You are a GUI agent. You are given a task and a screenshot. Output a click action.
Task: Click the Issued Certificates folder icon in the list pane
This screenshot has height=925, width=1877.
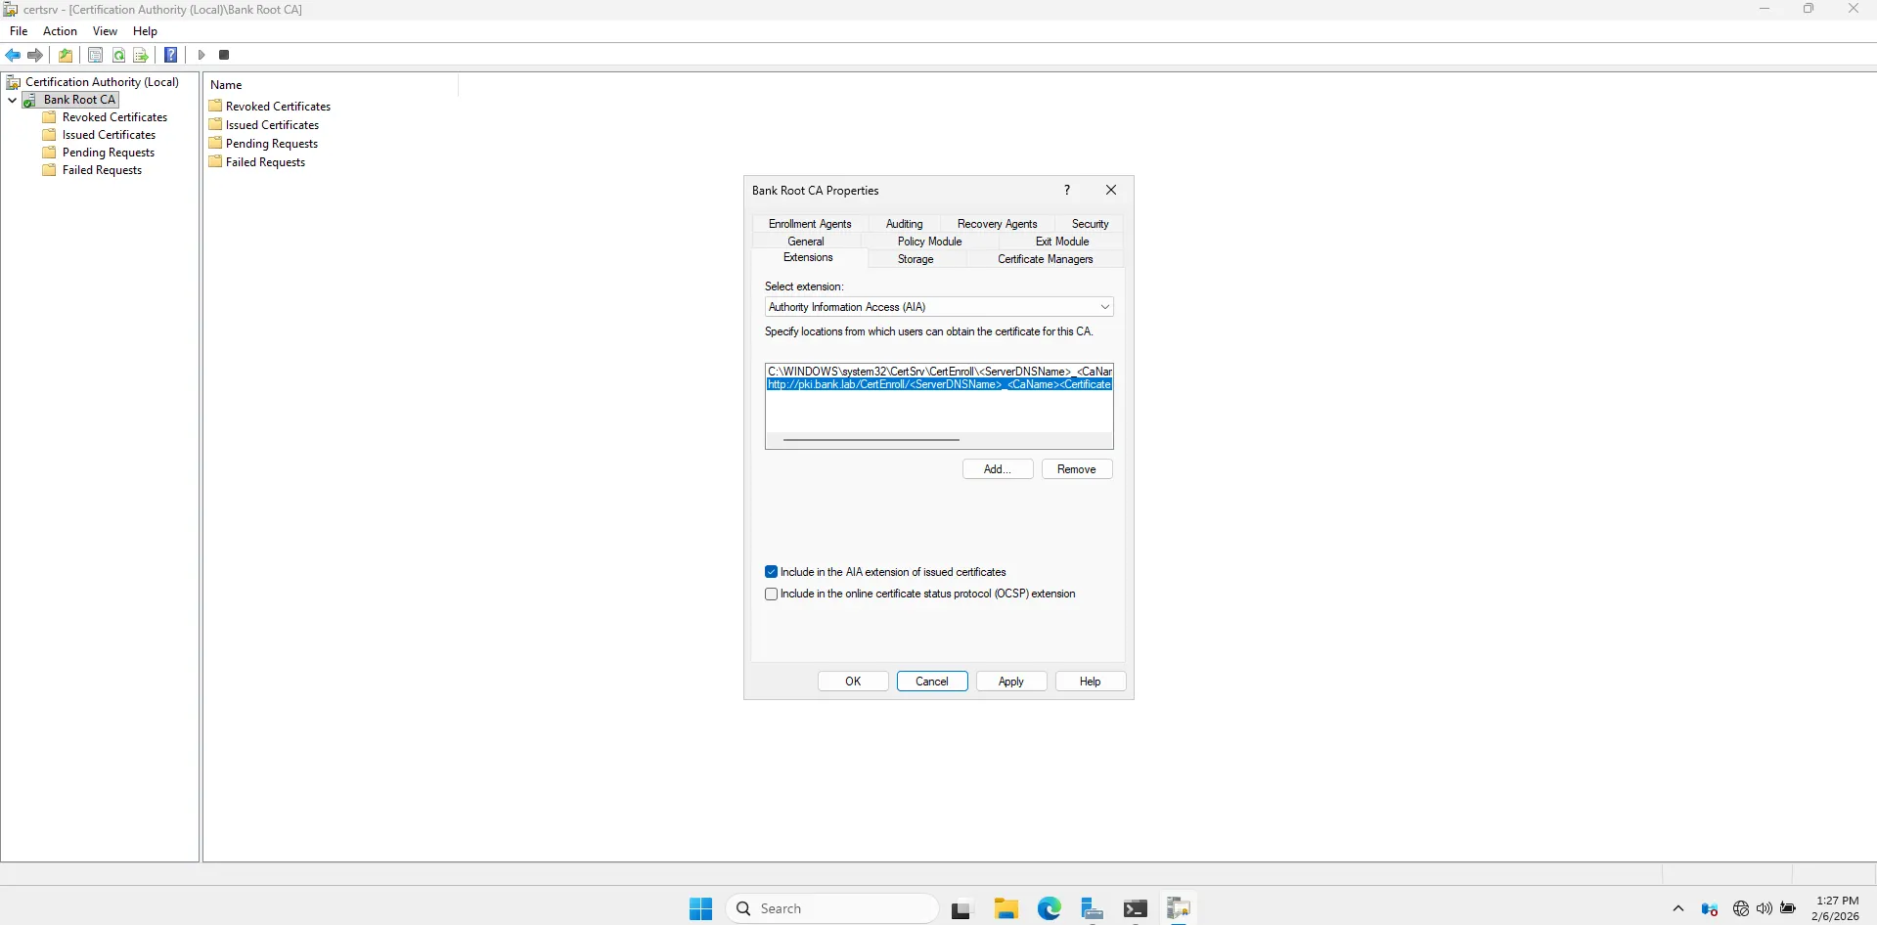coord(215,124)
